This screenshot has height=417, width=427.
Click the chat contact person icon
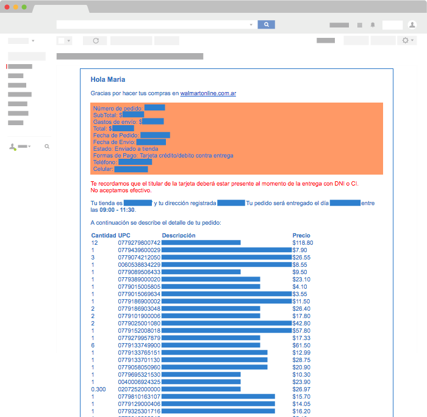pyautogui.click(x=12, y=147)
